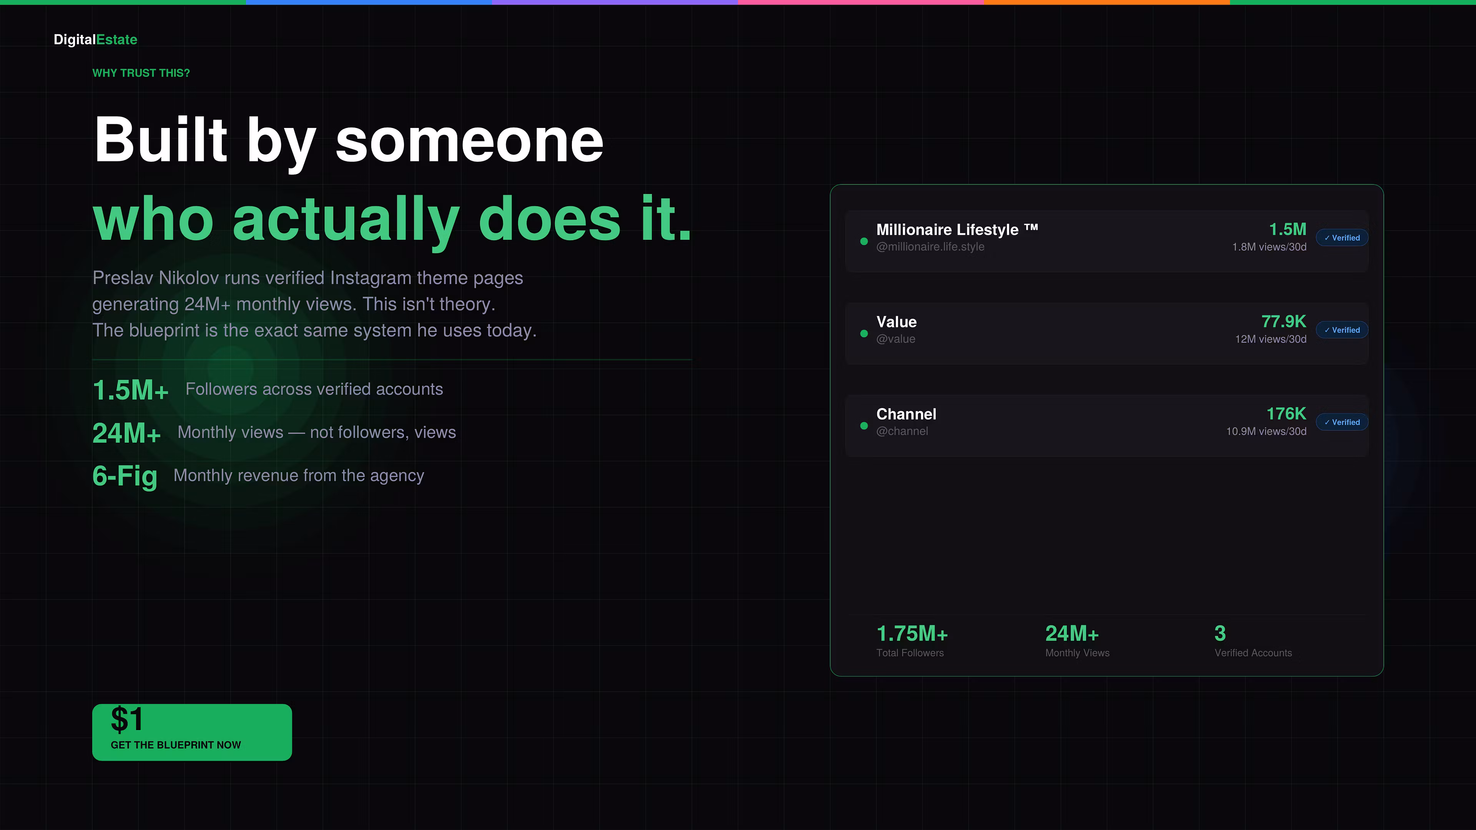Viewport: 1476px width, 830px height.
Task: Click the WHY TRUST THIS? label
Action: tap(141, 73)
